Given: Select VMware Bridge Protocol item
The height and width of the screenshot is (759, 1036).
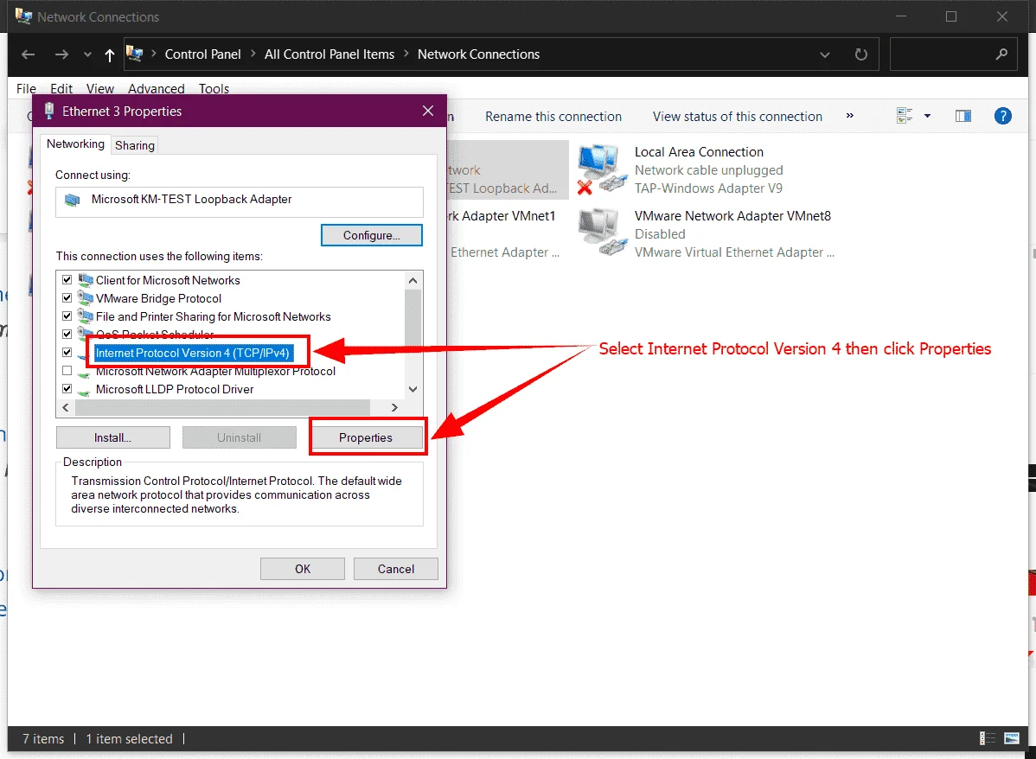Looking at the screenshot, I should tap(158, 298).
